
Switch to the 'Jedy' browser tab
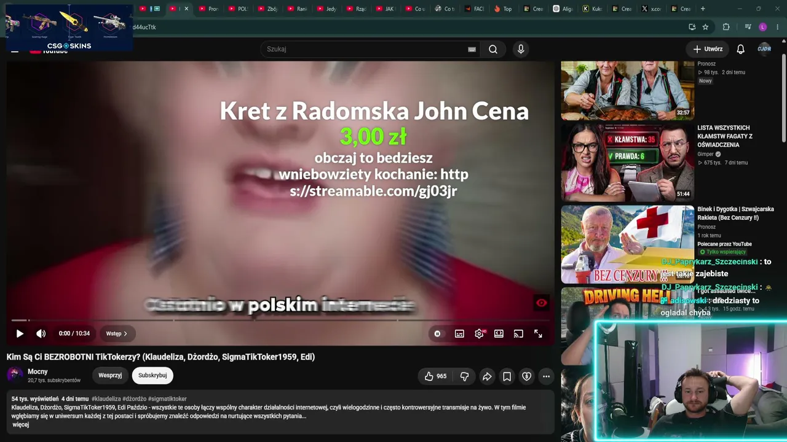(326, 9)
